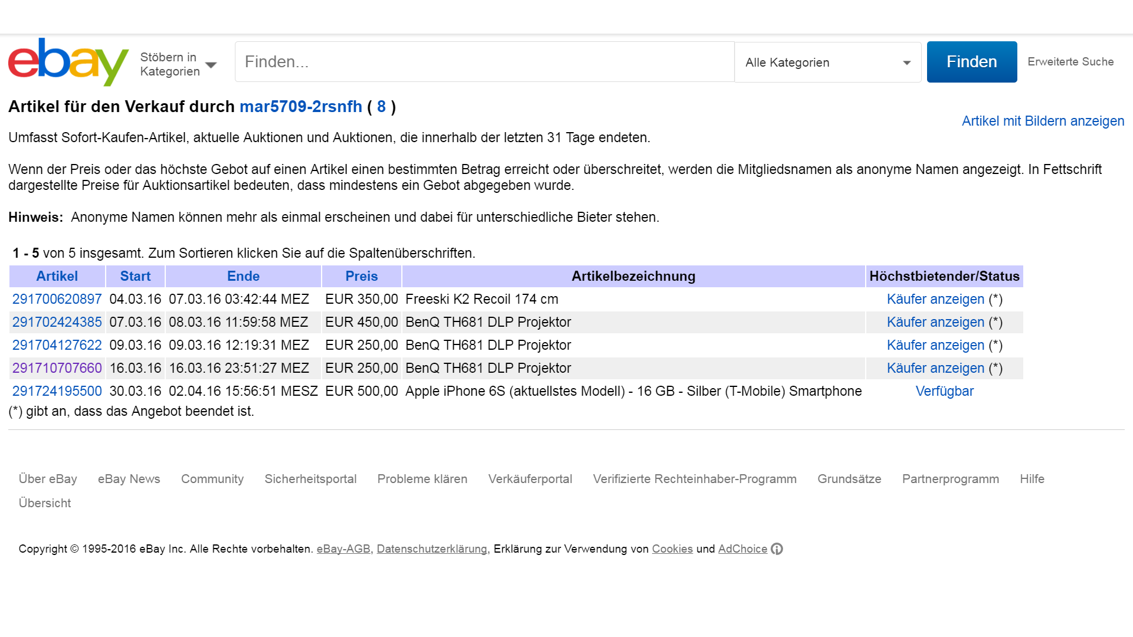
Task: Open Grundsätze footer link
Action: click(x=849, y=479)
